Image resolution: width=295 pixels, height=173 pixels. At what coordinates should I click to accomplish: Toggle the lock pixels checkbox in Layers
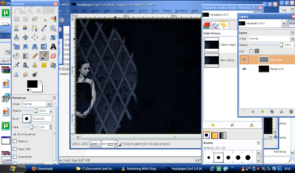(251, 51)
